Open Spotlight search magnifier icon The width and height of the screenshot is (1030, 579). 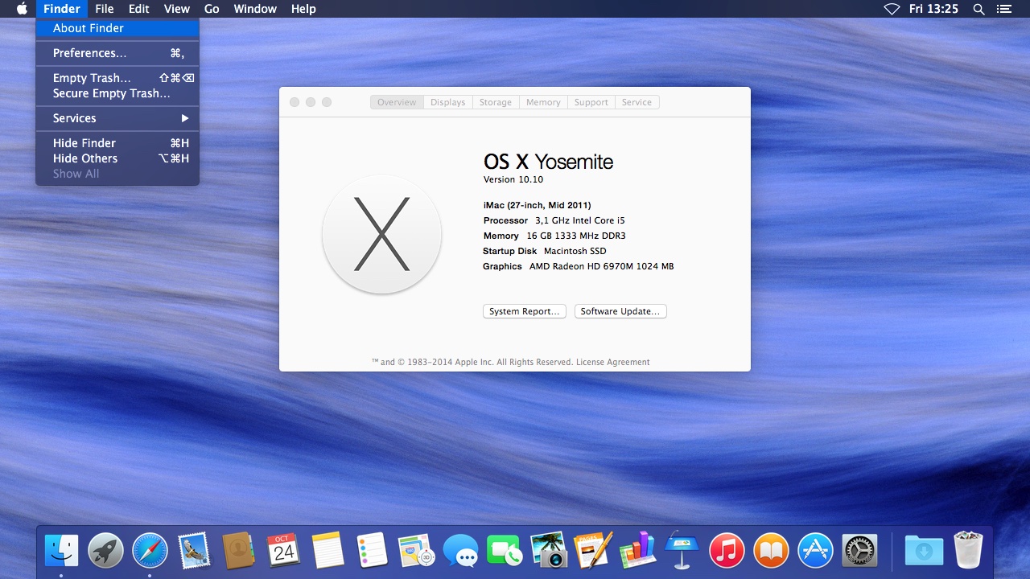pyautogui.click(x=978, y=9)
